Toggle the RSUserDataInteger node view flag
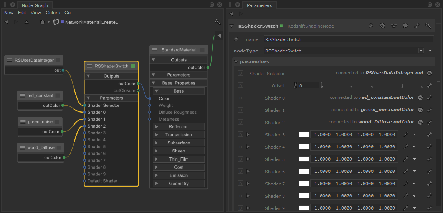This screenshot has width=443, height=213. tap(58, 60)
